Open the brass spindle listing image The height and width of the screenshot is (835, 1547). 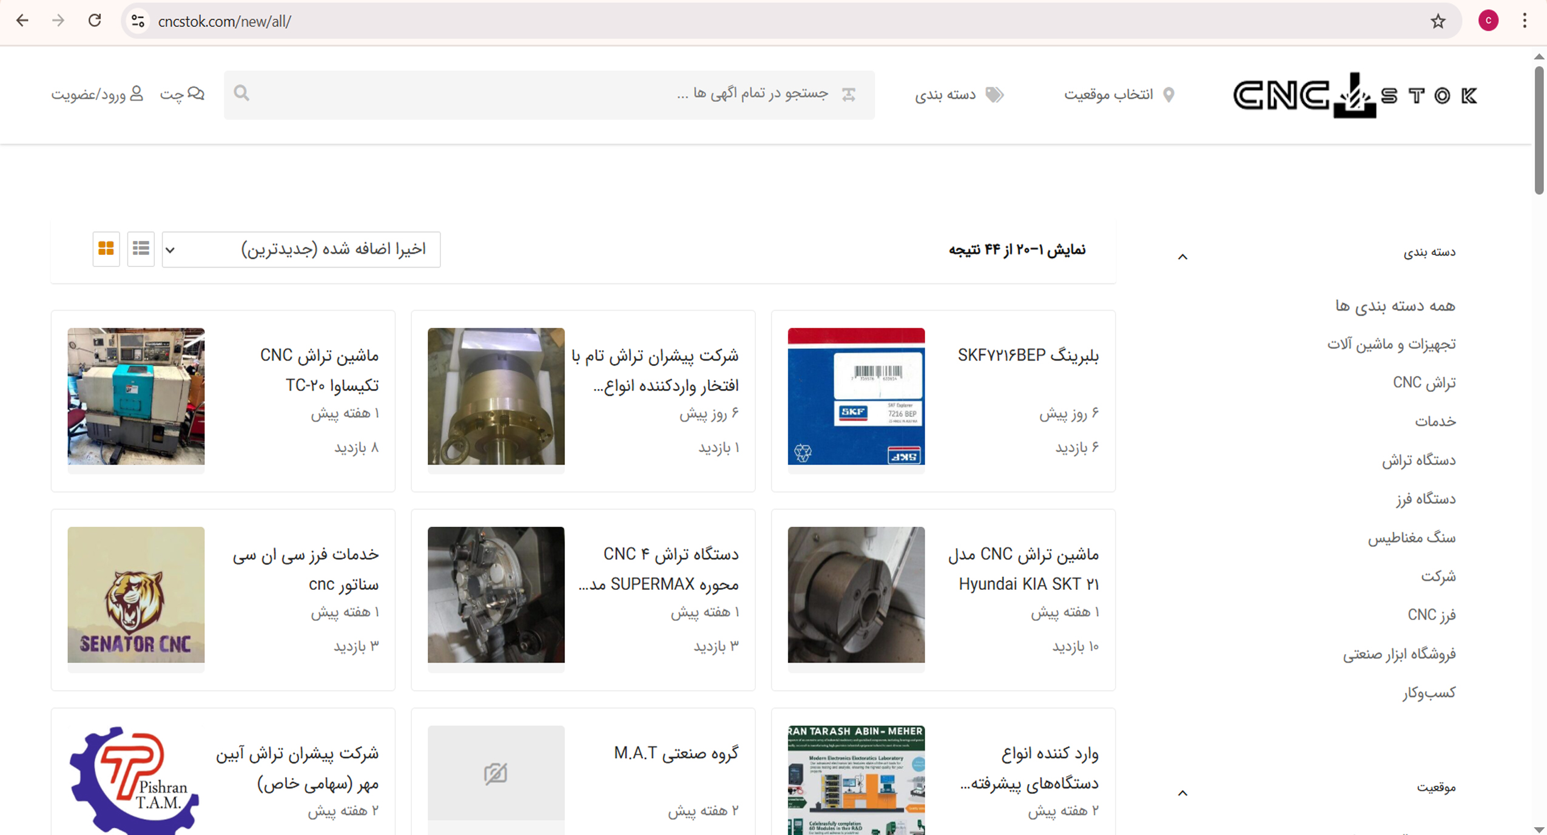pyautogui.click(x=496, y=396)
